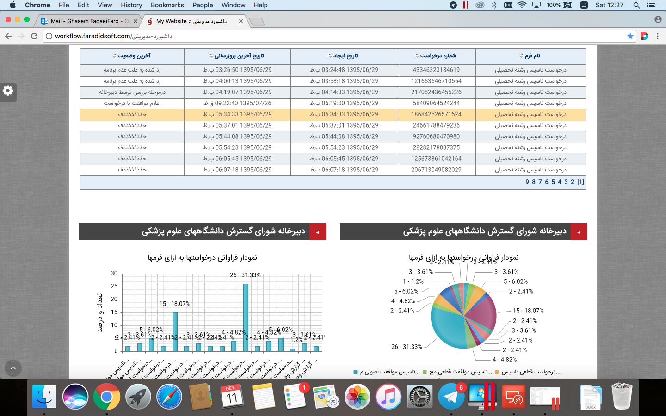666x416 pixels.
Task: Click the blue legend swatch under pie chart
Action: 355,372
